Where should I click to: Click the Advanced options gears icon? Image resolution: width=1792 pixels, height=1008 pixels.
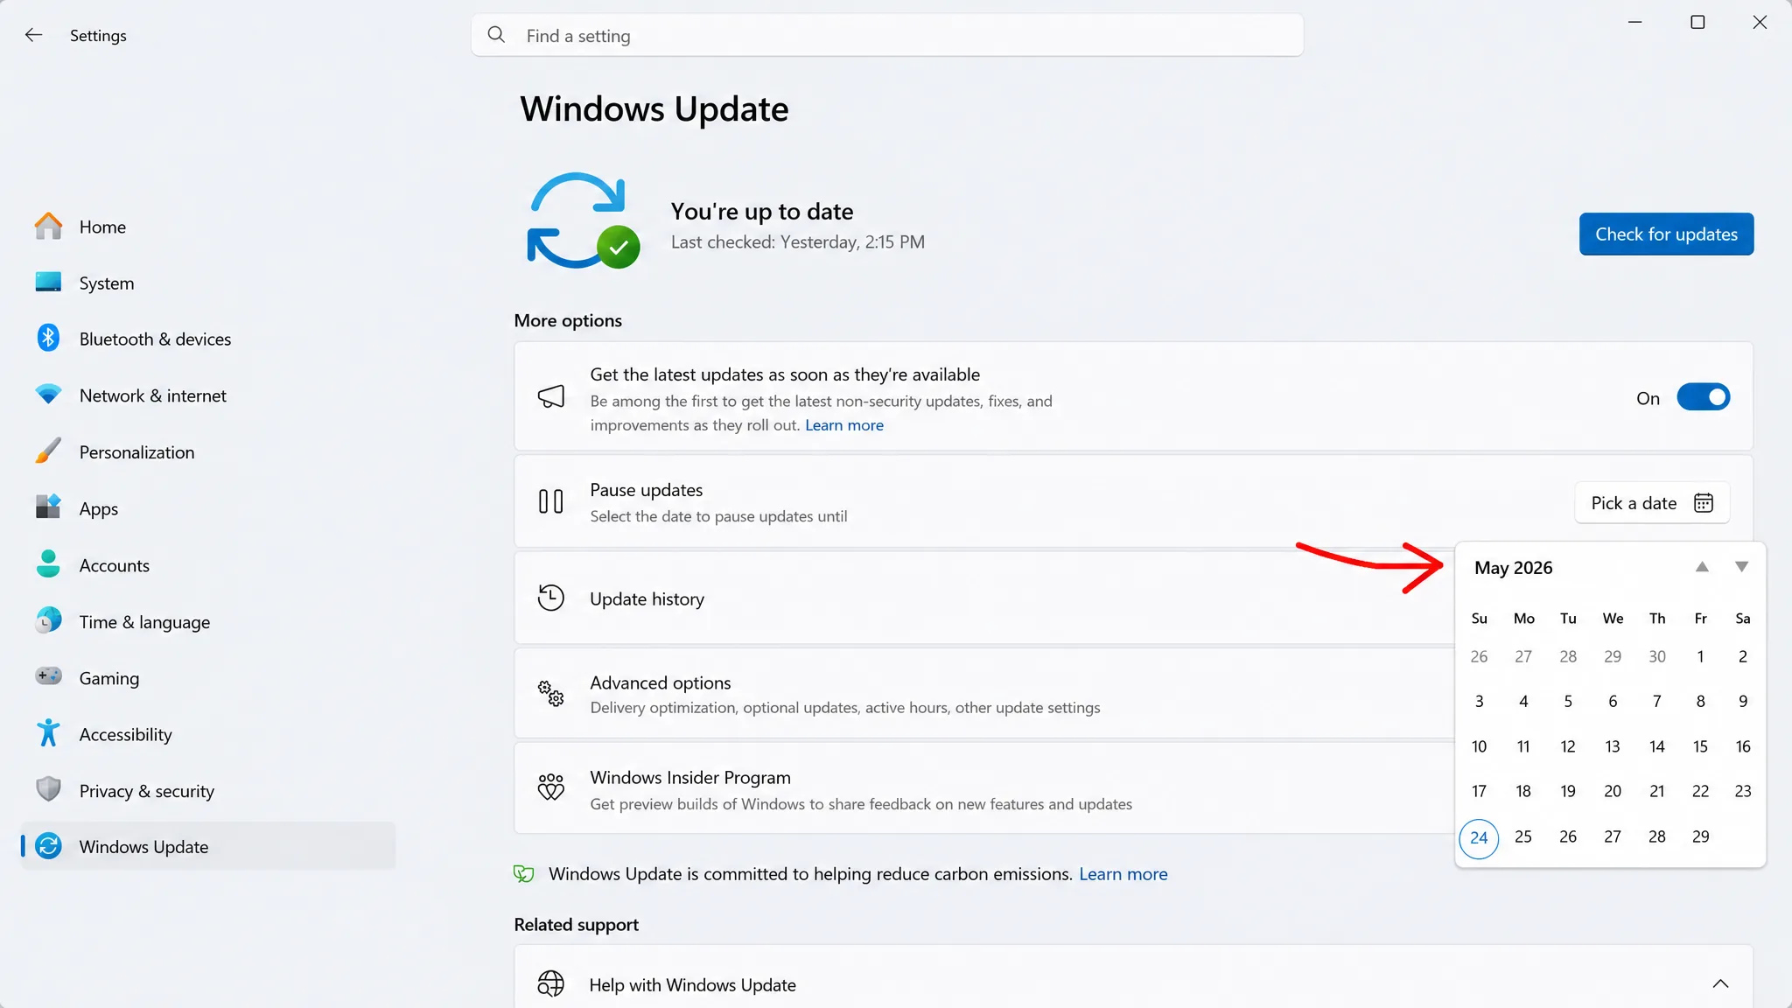(550, 694)
